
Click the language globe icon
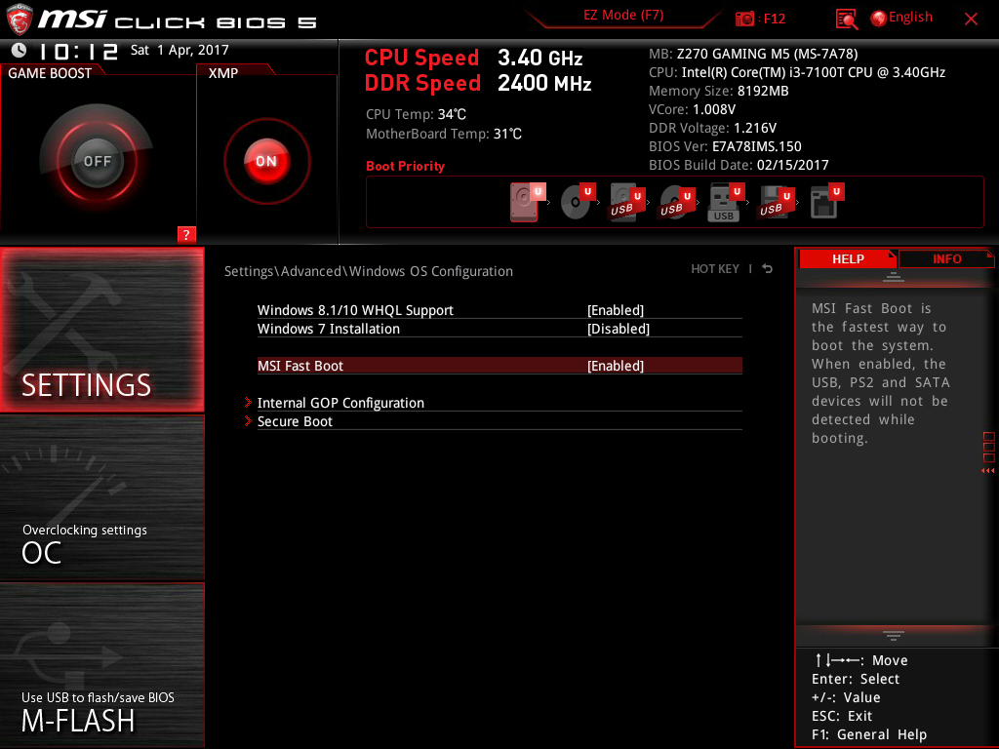tap(878, 19)
